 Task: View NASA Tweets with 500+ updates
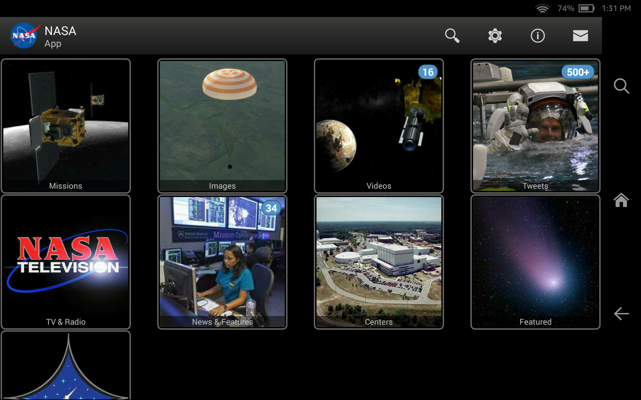535,126
